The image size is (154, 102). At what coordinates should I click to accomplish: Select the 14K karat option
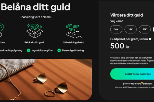(116, 29)
